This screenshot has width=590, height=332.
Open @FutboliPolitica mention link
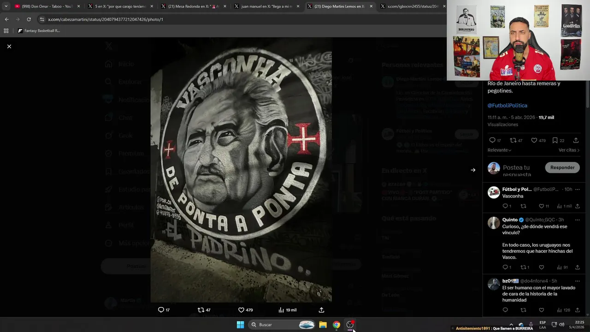(507, 106)
